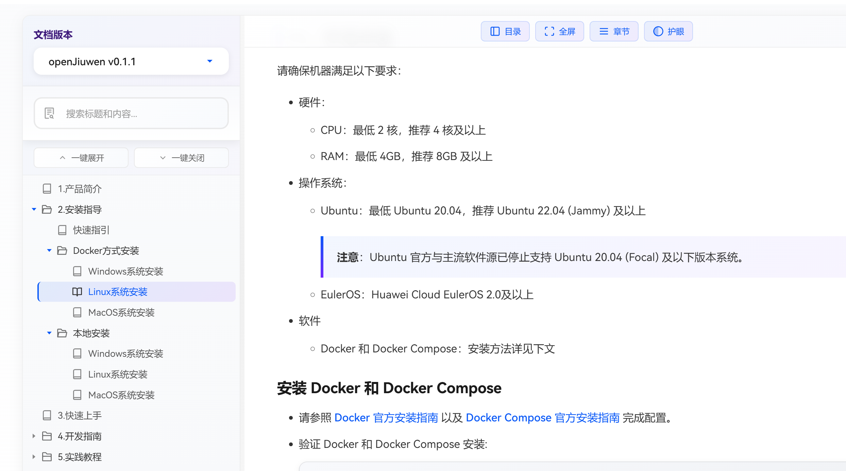This screenshot has height=471, width=846.
Task: Select Windows系统安装 under Docker方式安装
Action: (125, 271)
